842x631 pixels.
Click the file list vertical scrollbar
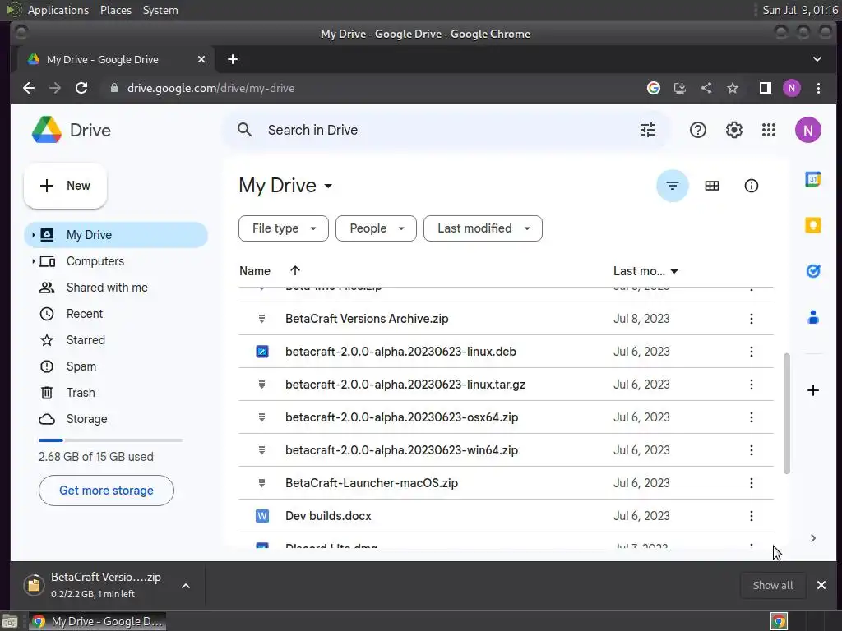click(787, 413)
